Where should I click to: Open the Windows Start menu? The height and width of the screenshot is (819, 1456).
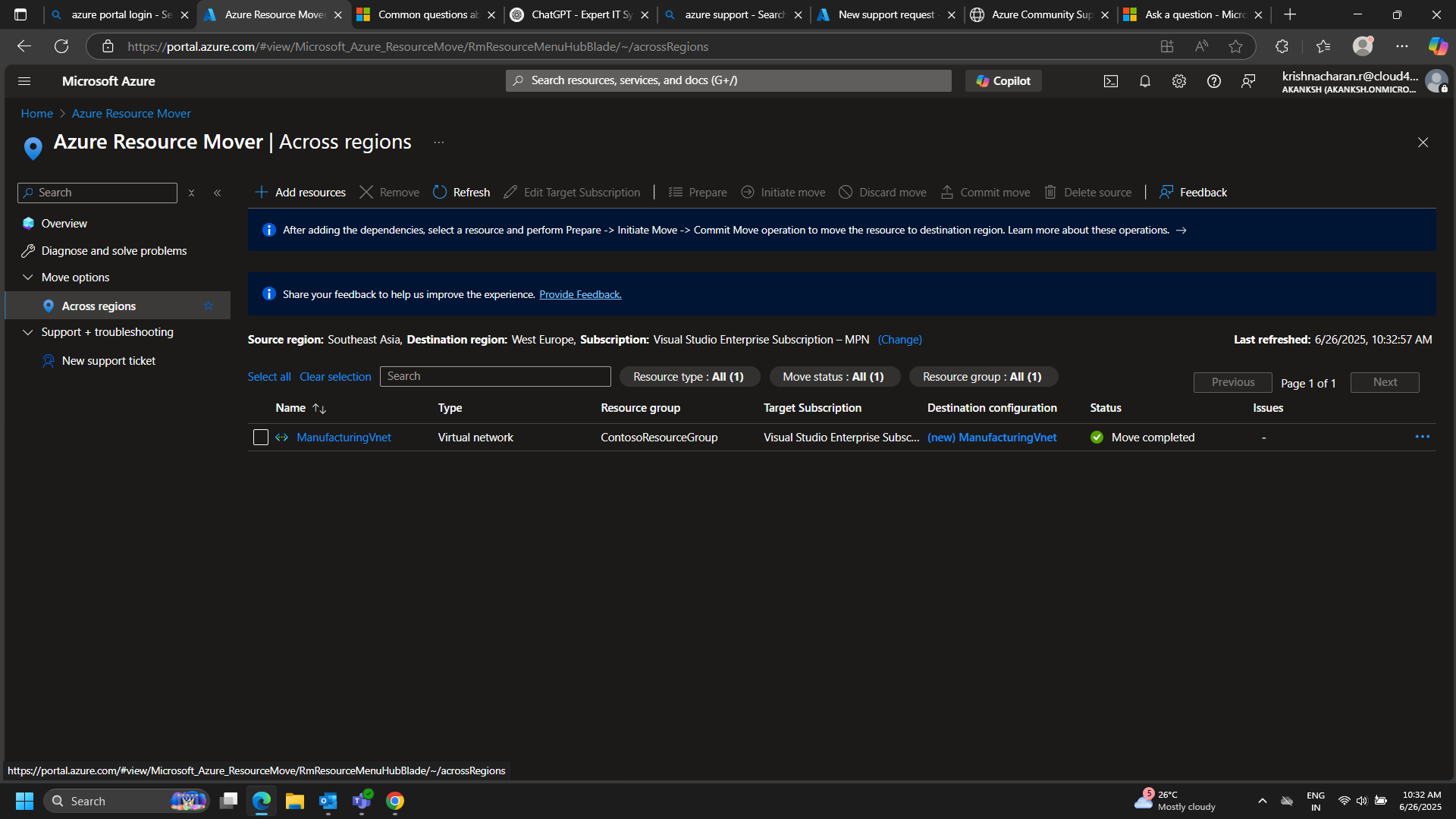point(24,801)
